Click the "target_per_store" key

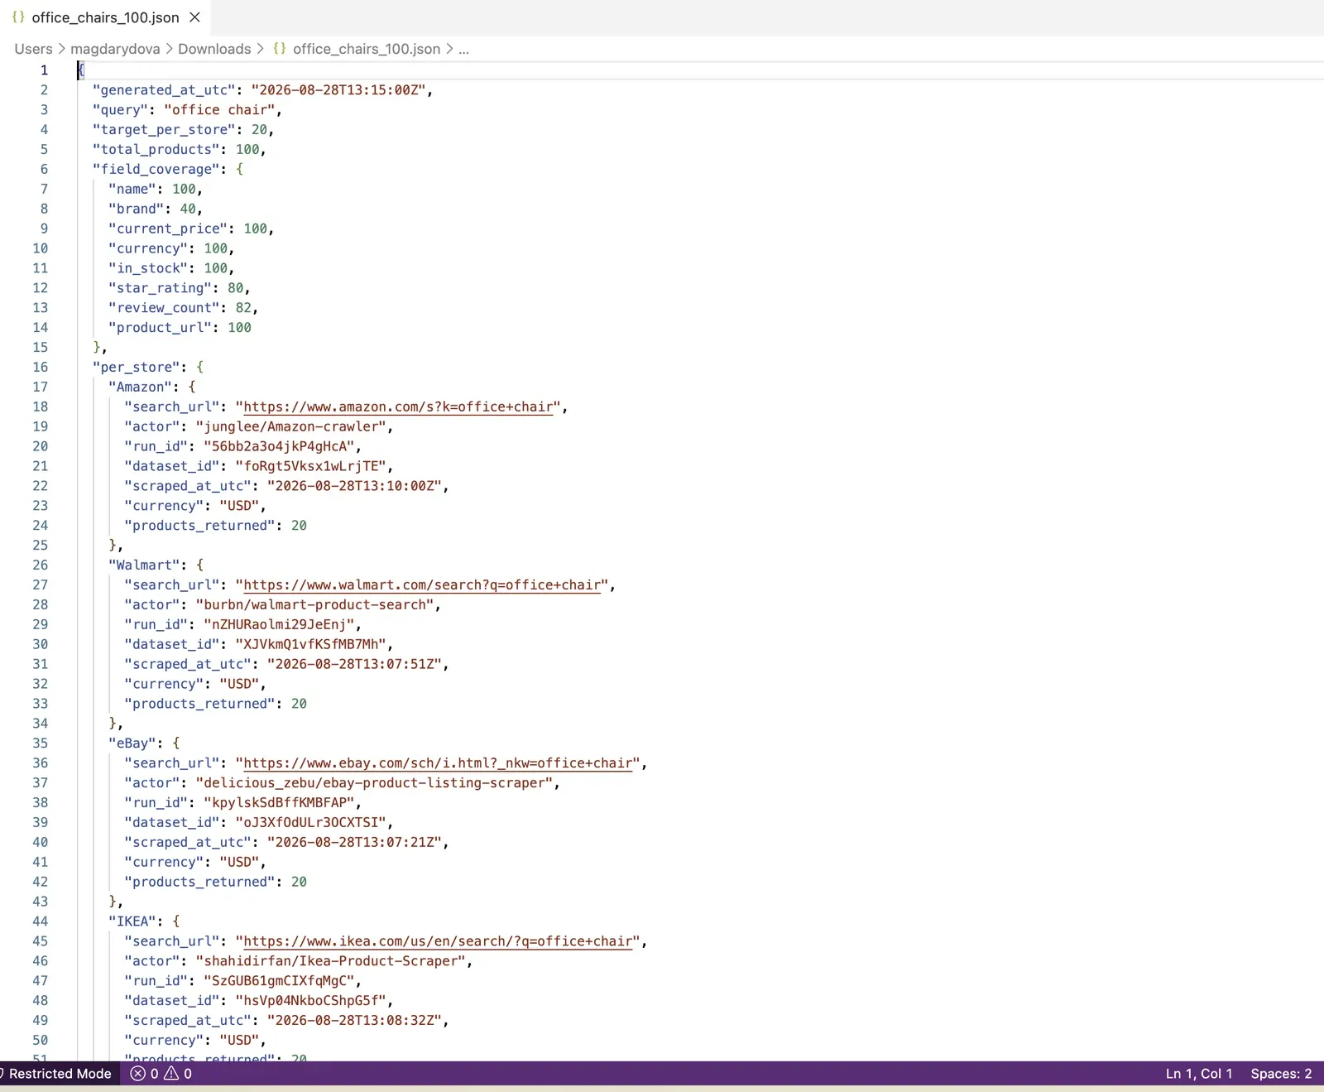[x=164, y=129]
